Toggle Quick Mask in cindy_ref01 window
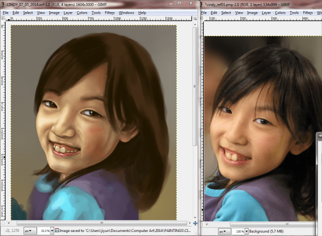 coord(202,224)
